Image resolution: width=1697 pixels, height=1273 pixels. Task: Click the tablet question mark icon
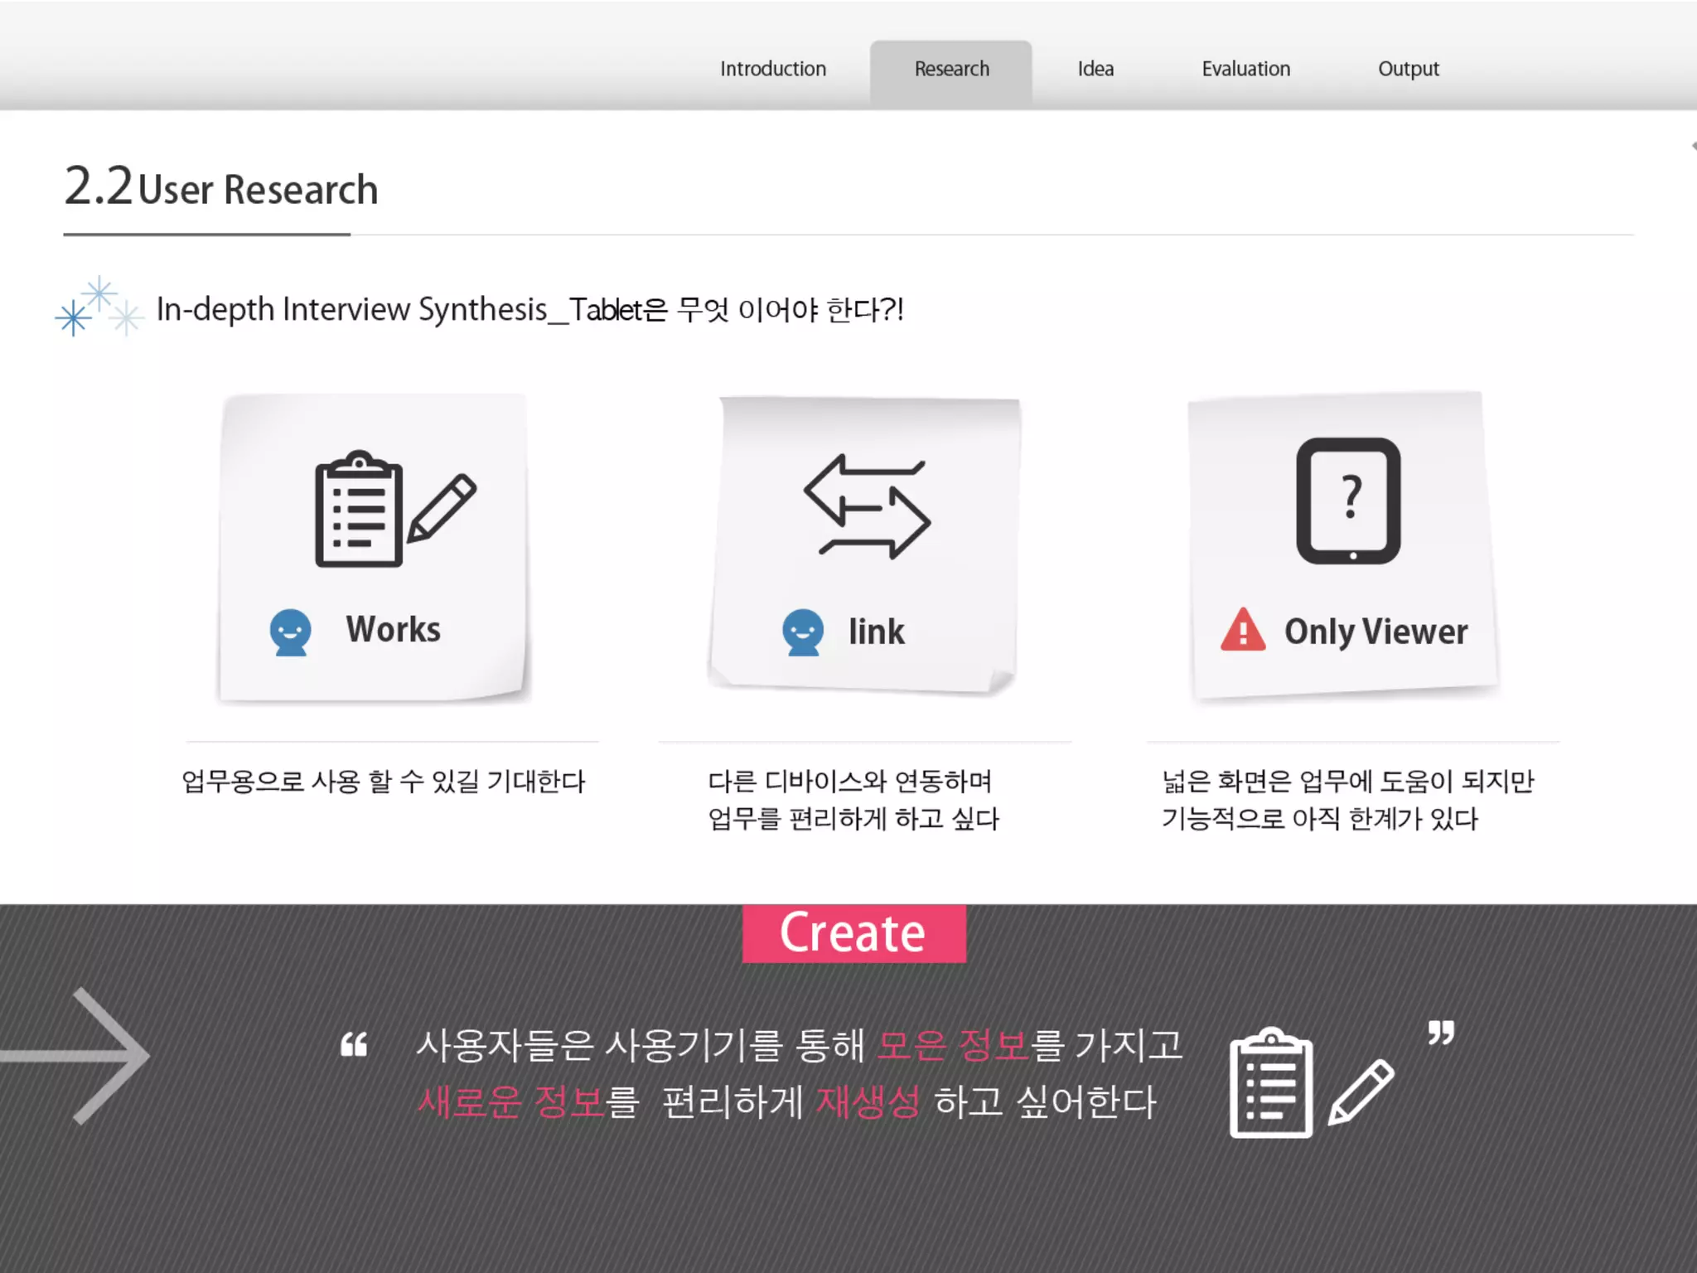(x=1348, y=501)
